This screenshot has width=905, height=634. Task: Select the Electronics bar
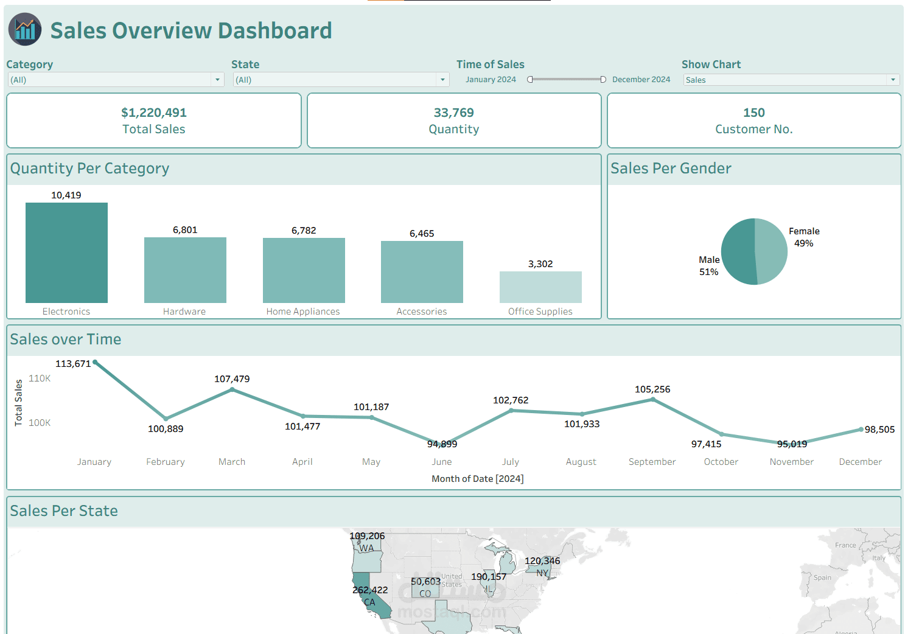coord(66,253)
